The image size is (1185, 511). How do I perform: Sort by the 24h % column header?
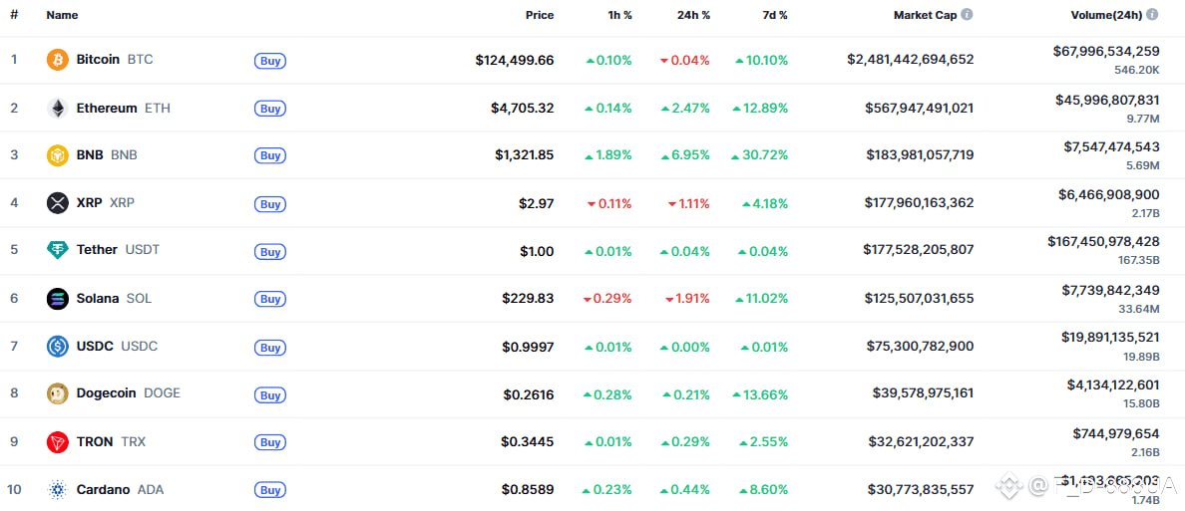point(693,16)
